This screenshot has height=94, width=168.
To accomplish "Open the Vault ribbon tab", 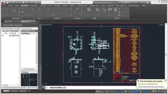I will [x=103, y=5].
